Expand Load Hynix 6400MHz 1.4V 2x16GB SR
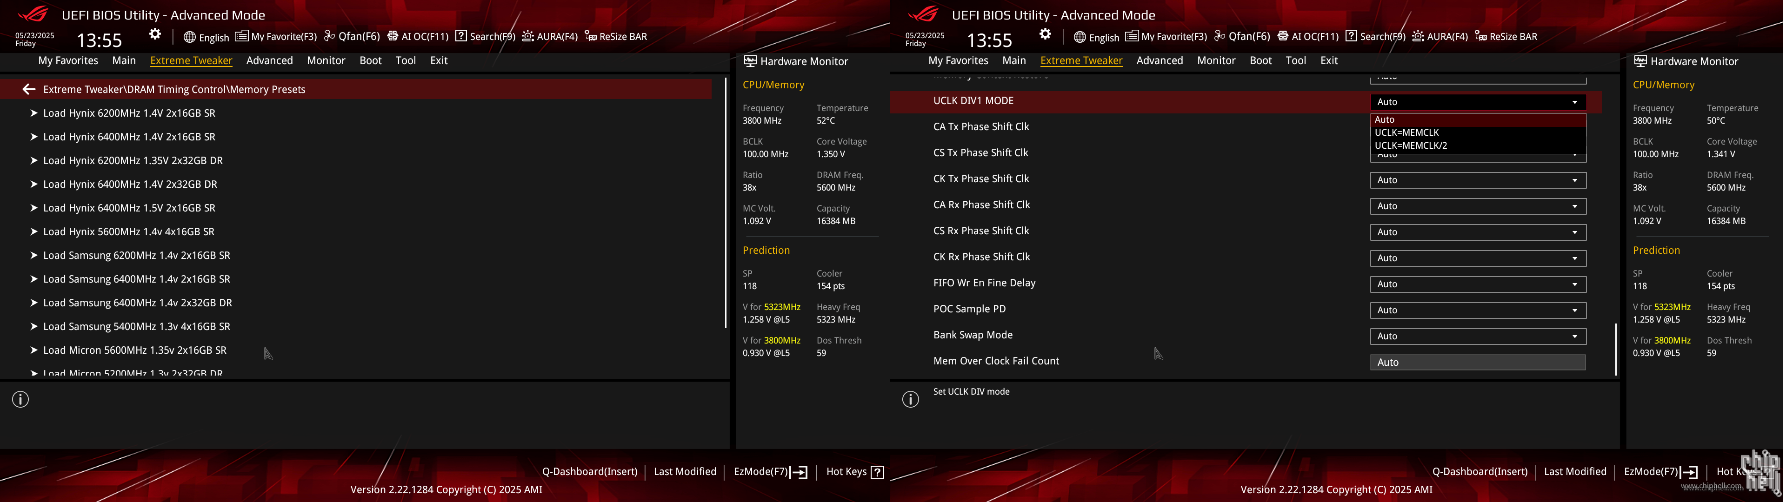This screenshot has height=502, width=1786. coord(129,137)
